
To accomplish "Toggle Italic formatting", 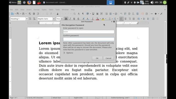I will (x=70, y=19).
